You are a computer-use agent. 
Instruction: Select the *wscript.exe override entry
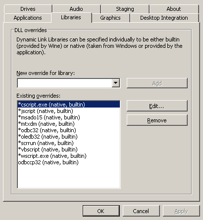click(x=69, y=156)
